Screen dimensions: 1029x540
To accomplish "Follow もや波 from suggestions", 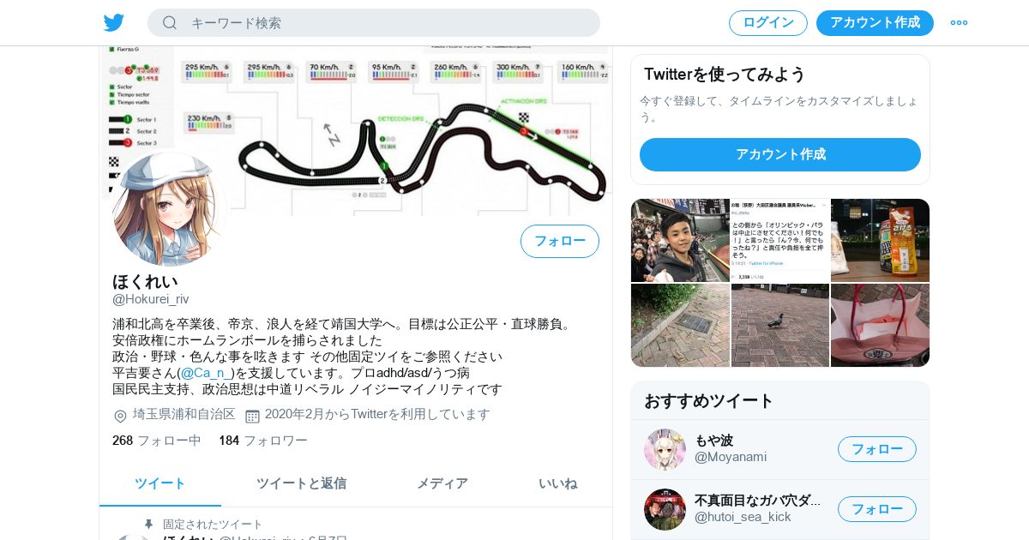I will click(x=877, y=449).
